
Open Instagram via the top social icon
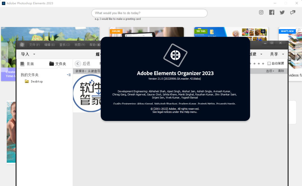[x=261, y=12]
